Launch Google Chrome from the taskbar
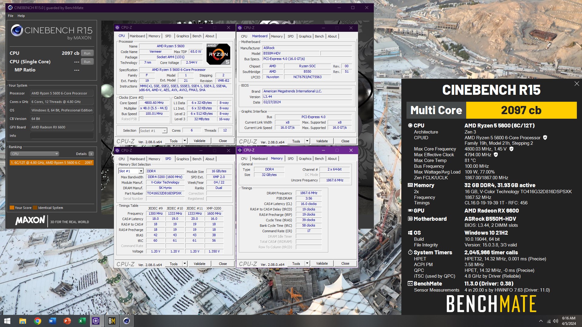The width and height of the screenshot is (582, 327). point(38,321)
